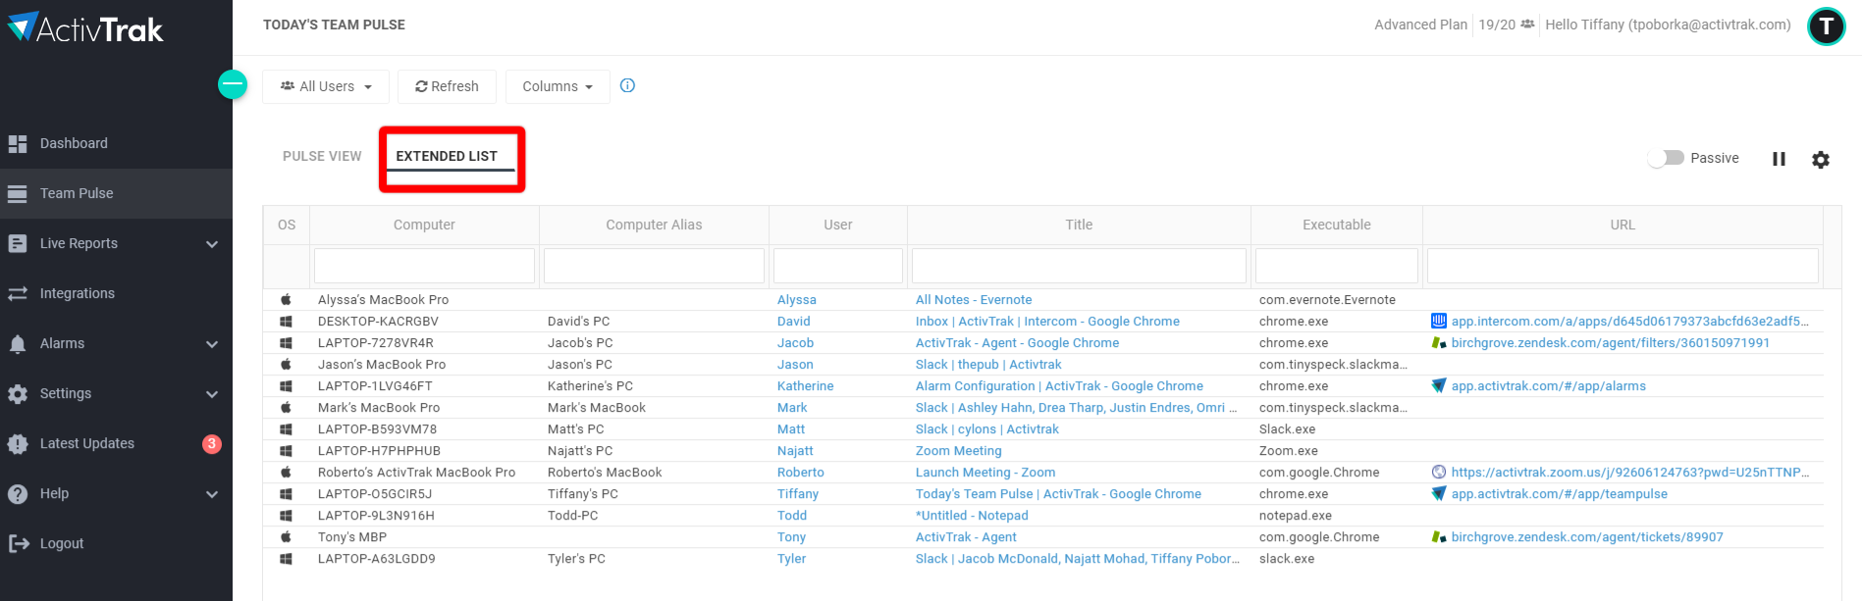Sort by the Computer column header
Image resolution: width=1862 pixels, height=601 pixels.
coord(424,225)
